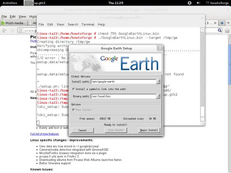This screenshot has height=173, width=231.
Task: Open the Setup.gtk2 application menu in top bar
Action: [35, 3]
